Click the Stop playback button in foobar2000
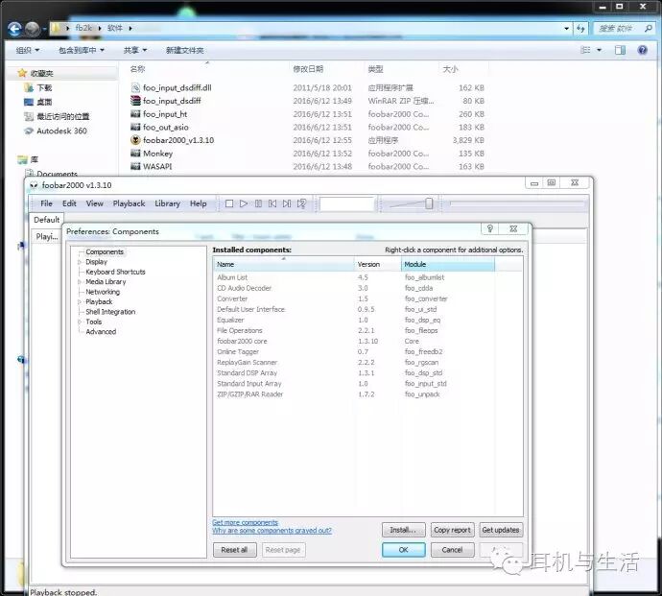Screen dimensions: 662x596 click(229, 203)
